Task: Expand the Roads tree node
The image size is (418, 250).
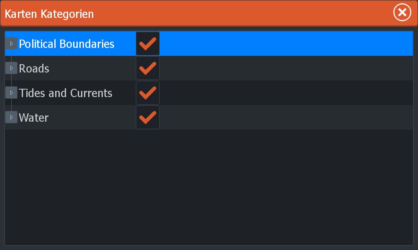Action: pyautogui.click(x=11, y=68)
